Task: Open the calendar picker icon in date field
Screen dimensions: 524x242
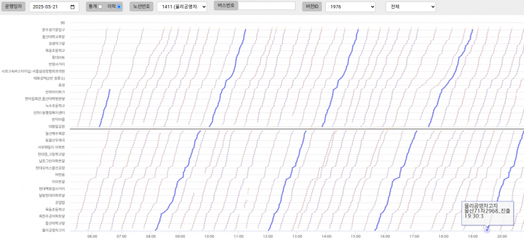Action: tap(73, 7)
